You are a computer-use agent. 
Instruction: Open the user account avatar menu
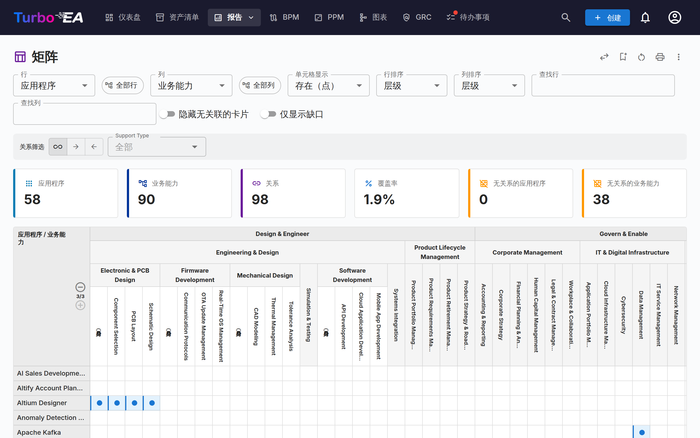[675, 17]
